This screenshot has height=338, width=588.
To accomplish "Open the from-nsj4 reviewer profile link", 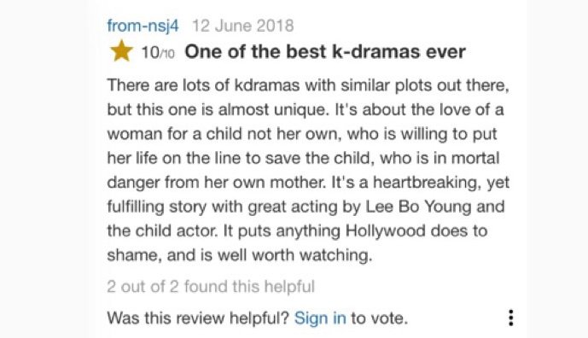I will coord(143,26).
